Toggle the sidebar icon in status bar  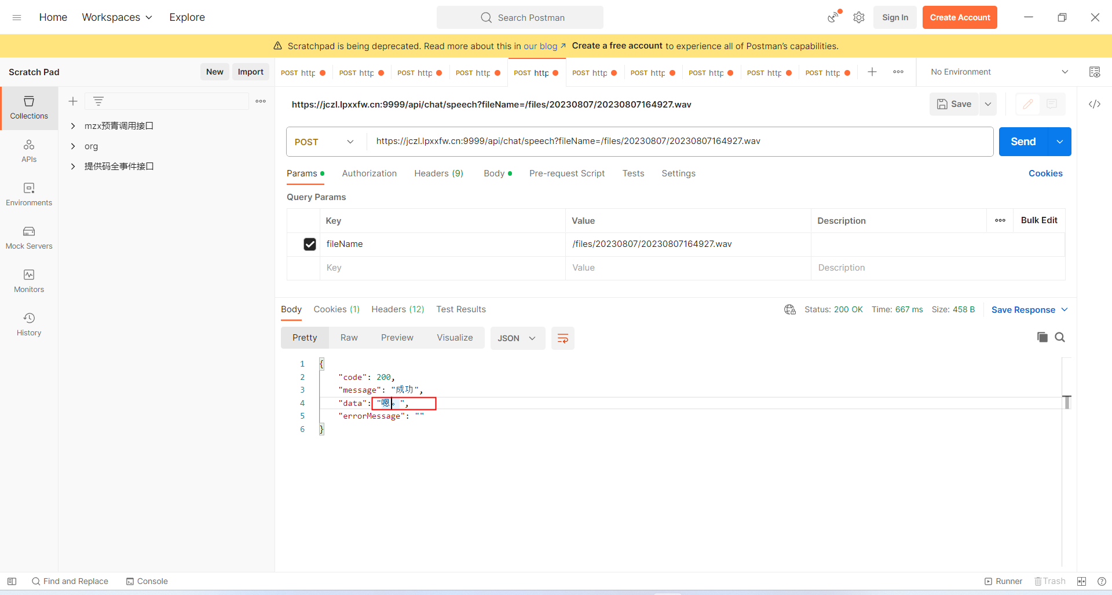[x=12, y=581]
